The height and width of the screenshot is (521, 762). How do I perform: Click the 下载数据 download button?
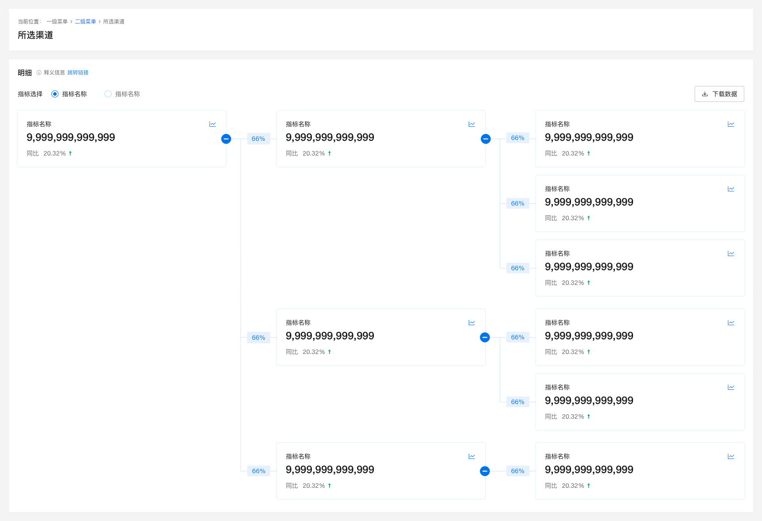(x=719, y=94)
